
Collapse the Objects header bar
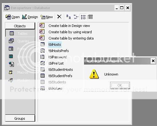[20, 26]
